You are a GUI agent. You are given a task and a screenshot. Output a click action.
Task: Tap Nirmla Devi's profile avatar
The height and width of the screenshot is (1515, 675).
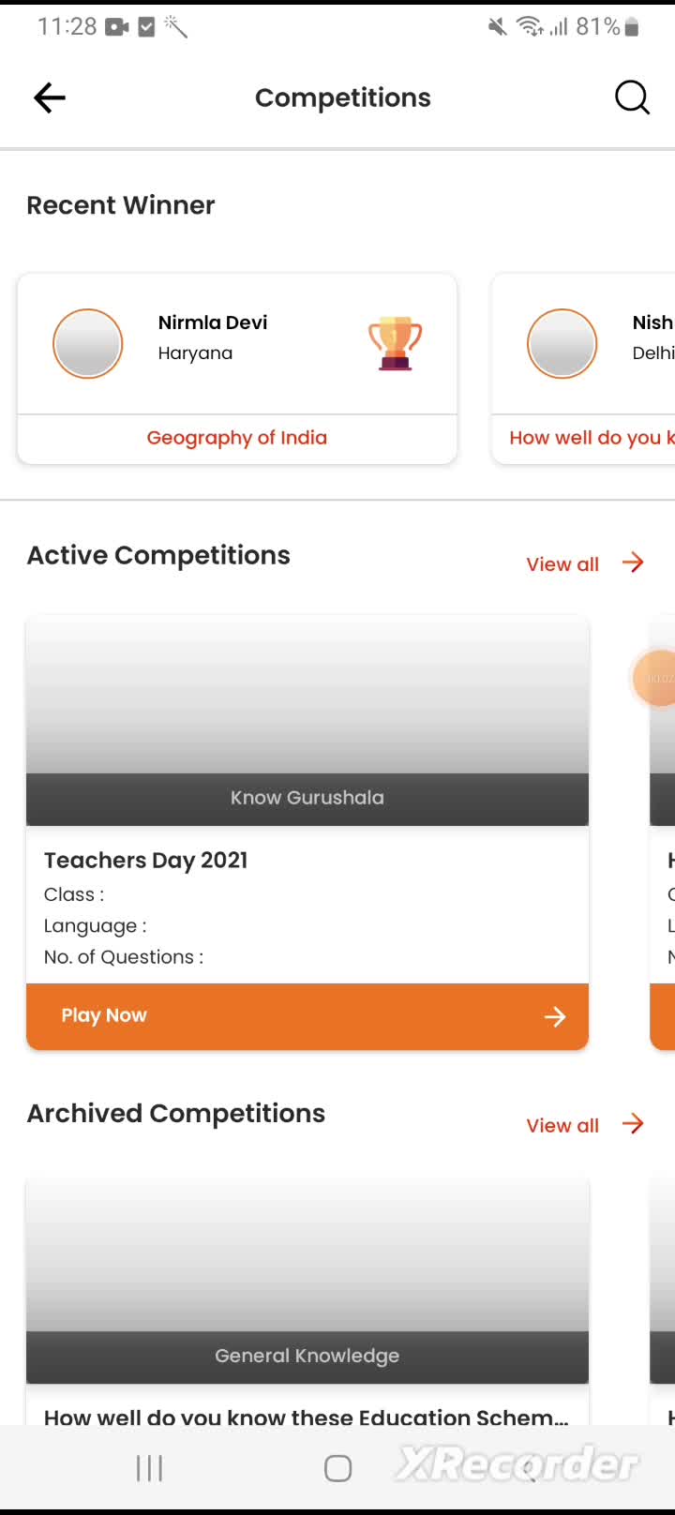pyautogui.click(x=88, y=344)
